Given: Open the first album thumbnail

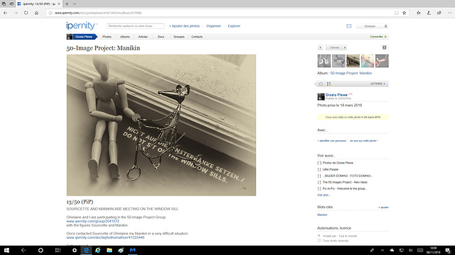Looking at the screenshot, I should 324,61.
